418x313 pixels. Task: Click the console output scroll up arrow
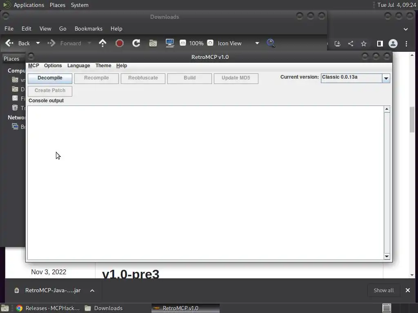point(387,109)
